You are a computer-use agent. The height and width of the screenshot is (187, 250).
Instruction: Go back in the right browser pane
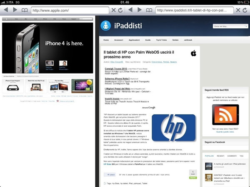(x=130, y=10)
